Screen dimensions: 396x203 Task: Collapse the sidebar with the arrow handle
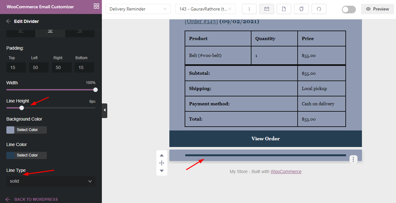pos(104,110)
